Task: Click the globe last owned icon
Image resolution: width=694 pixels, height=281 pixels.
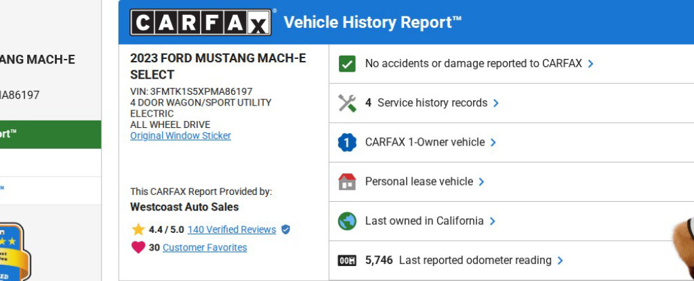Action: point(347,221)
